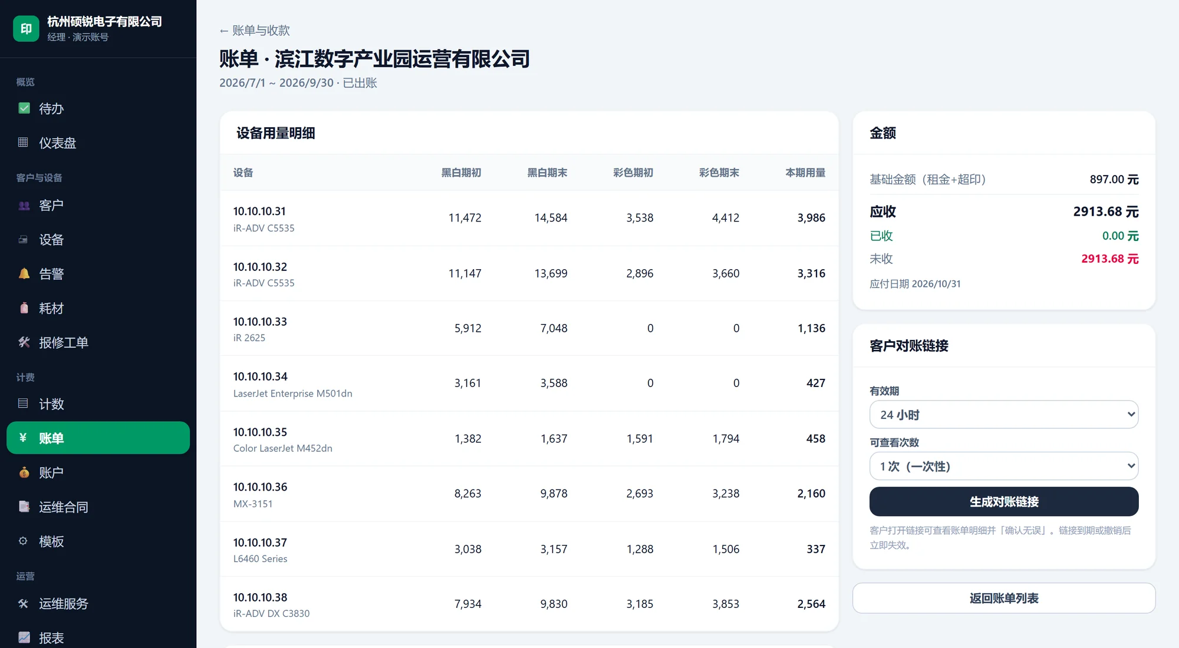The image size is (1179, 648).
Task: Open the 有效期 24 小时 dropdown
Action: point(1004,415)
